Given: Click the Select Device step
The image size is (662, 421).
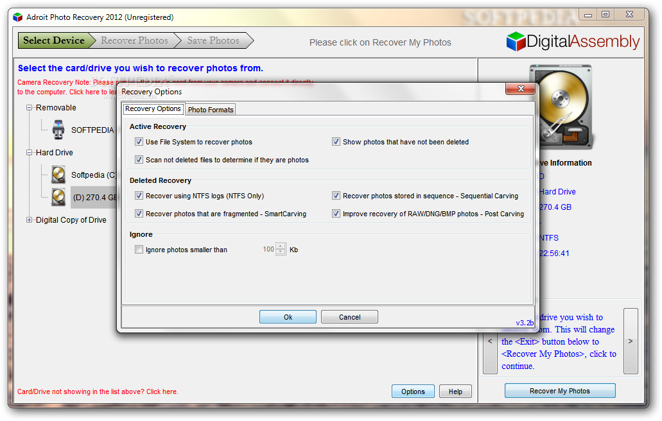Looking at the screenshot, I should [x=54, y=40].
